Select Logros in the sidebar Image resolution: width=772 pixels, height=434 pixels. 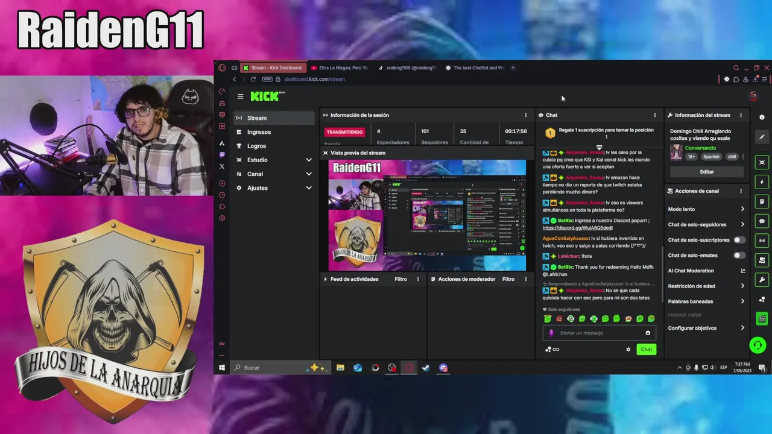274,146
